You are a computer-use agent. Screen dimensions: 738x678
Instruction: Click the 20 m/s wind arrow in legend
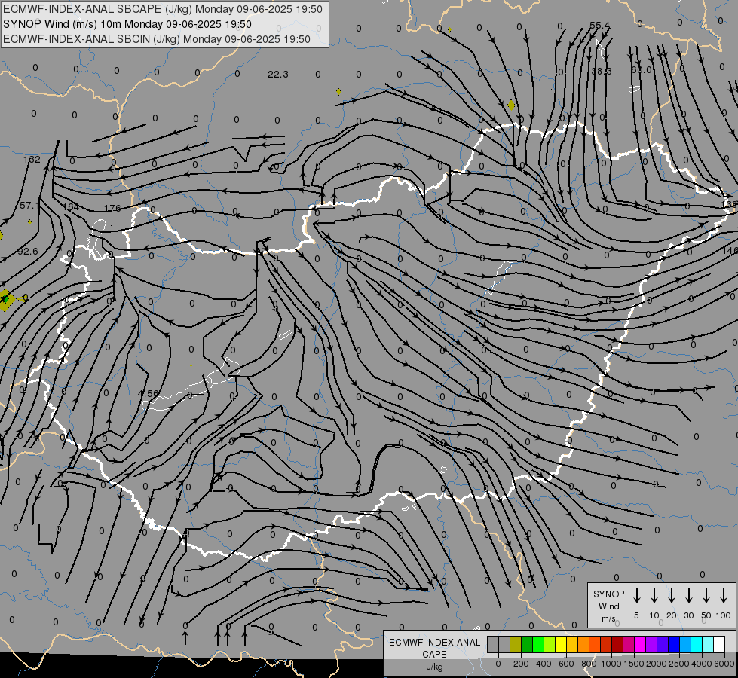pos(672,596)
